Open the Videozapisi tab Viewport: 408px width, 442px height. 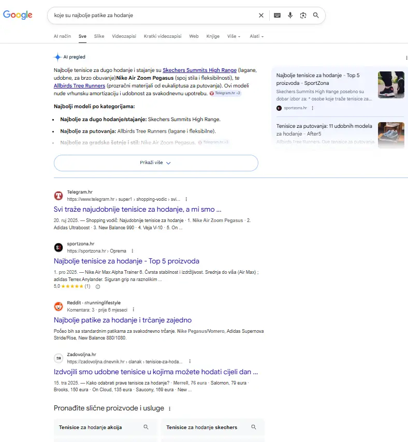(x=124, y=36)
